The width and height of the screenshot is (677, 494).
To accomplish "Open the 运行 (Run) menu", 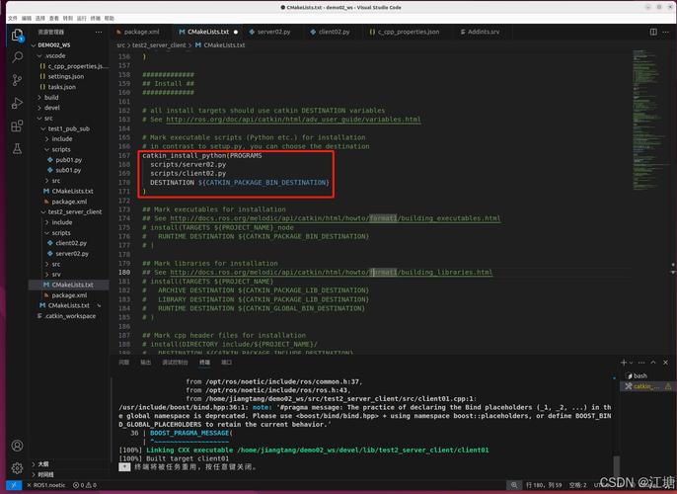I will pos(82,18).
